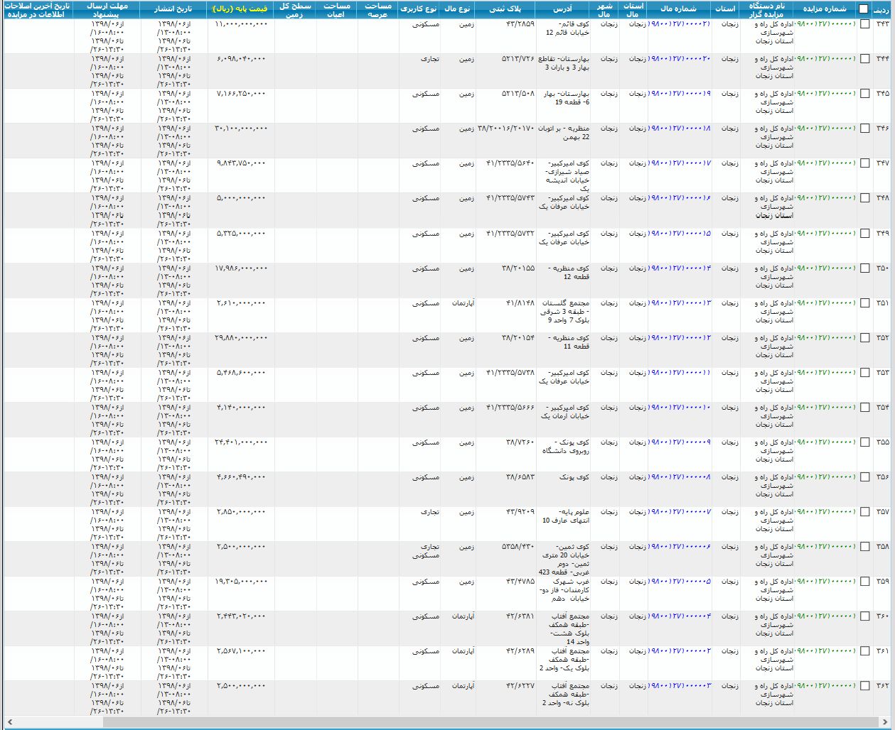Click the پلاک ثبتی column header
Viewport: 895px width, 730px height.
(505, 9)
